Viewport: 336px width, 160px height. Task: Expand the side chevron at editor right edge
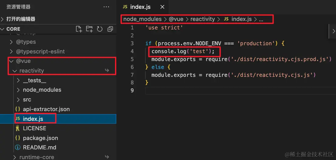[x=334, y=31]
